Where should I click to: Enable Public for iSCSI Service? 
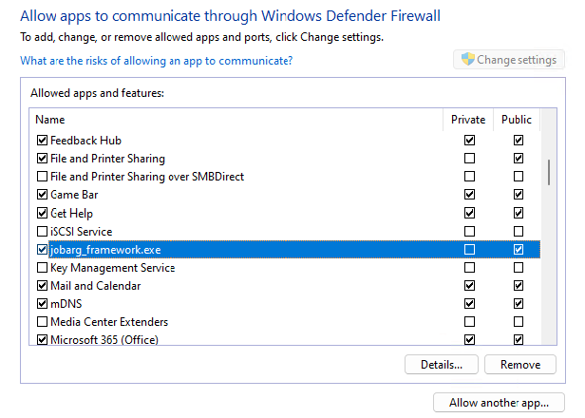(x=519, y=232)
